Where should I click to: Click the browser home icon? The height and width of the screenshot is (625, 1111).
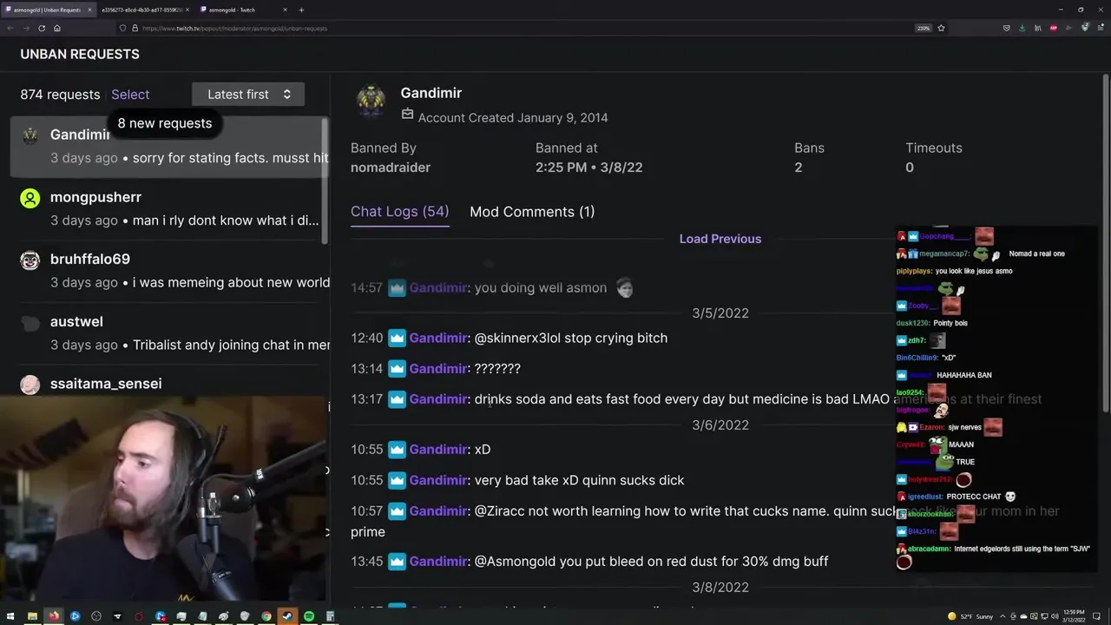click(x=57, y=28)
